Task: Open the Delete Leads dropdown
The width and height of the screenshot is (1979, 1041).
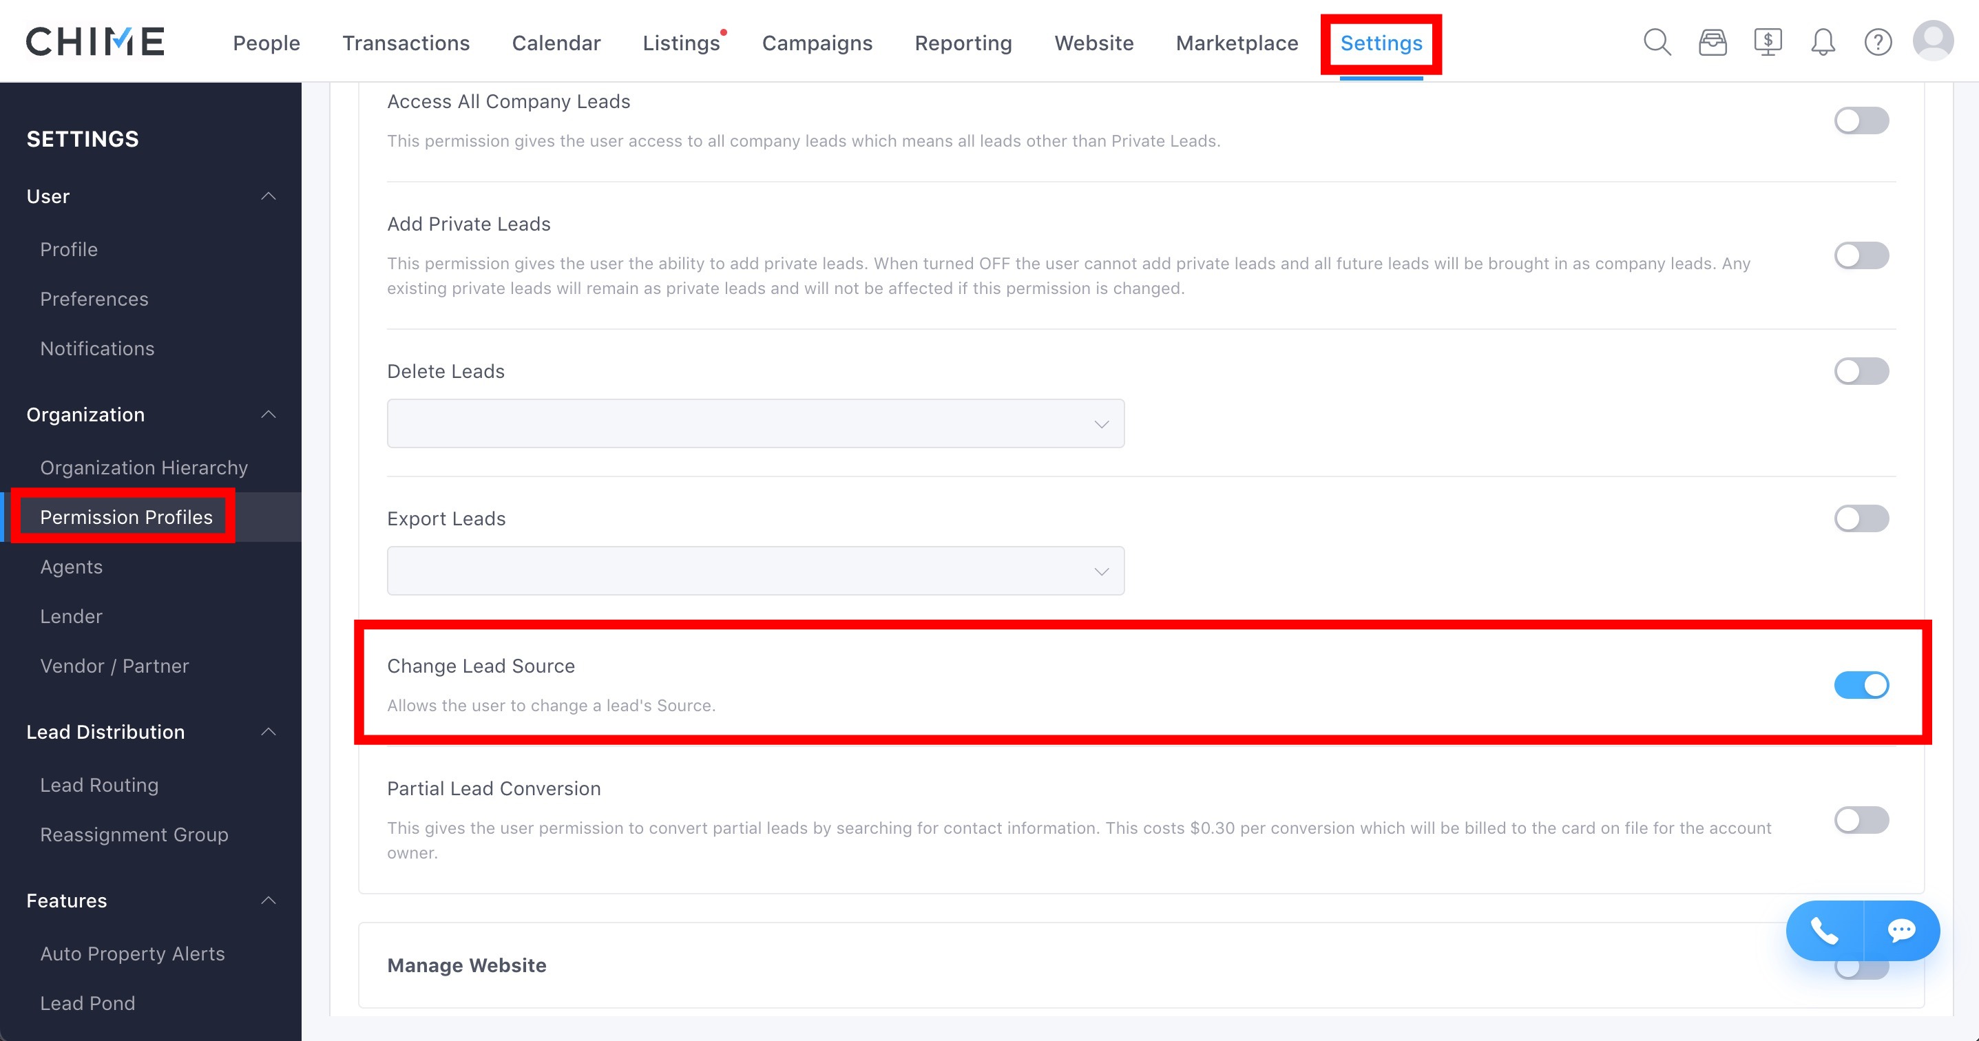Action: pyautogui.click(x=756, y=423)
